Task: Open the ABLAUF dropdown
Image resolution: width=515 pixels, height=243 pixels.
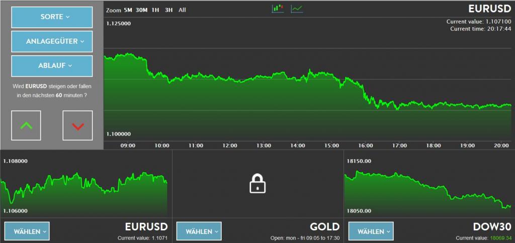Action: [52, 66]
